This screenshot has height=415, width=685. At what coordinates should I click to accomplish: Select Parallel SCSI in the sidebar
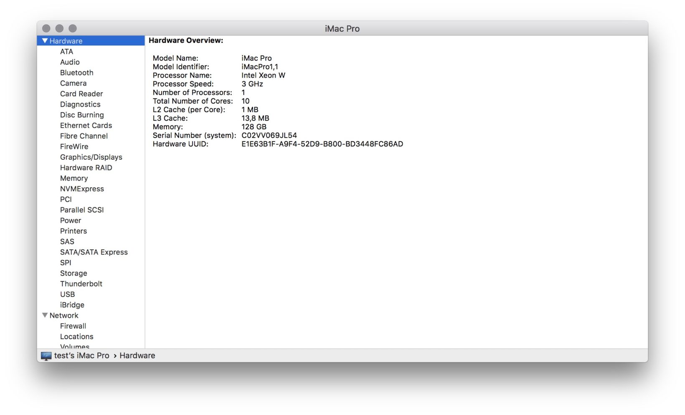tap(82, 210)
